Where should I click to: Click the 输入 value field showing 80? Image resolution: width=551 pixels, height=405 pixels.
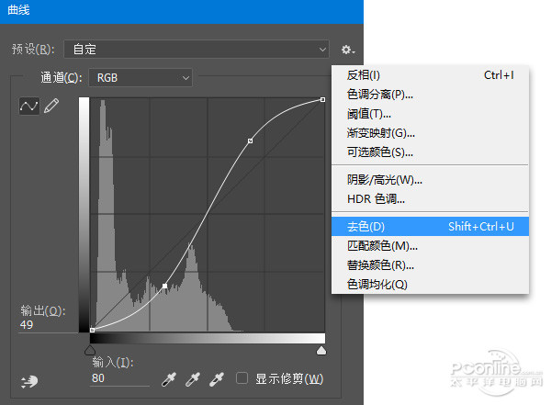(119, 378)
